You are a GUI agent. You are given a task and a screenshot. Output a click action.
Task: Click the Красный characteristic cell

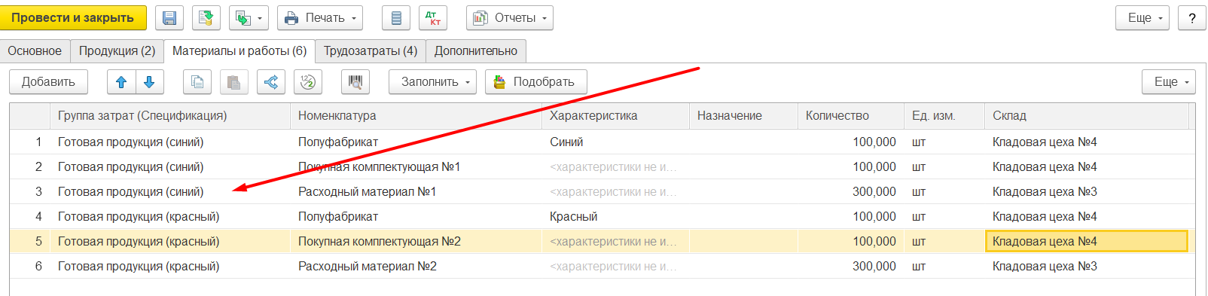[x=615, y=216]
